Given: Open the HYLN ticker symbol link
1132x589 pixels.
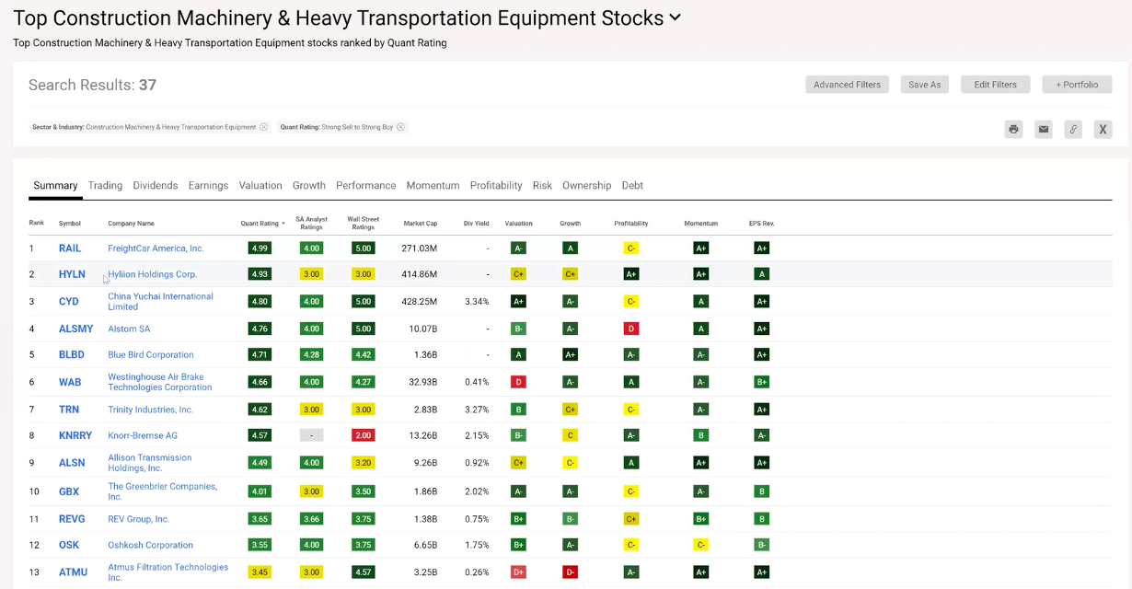Looking at the screenshot, I should (x=72, y=274).
